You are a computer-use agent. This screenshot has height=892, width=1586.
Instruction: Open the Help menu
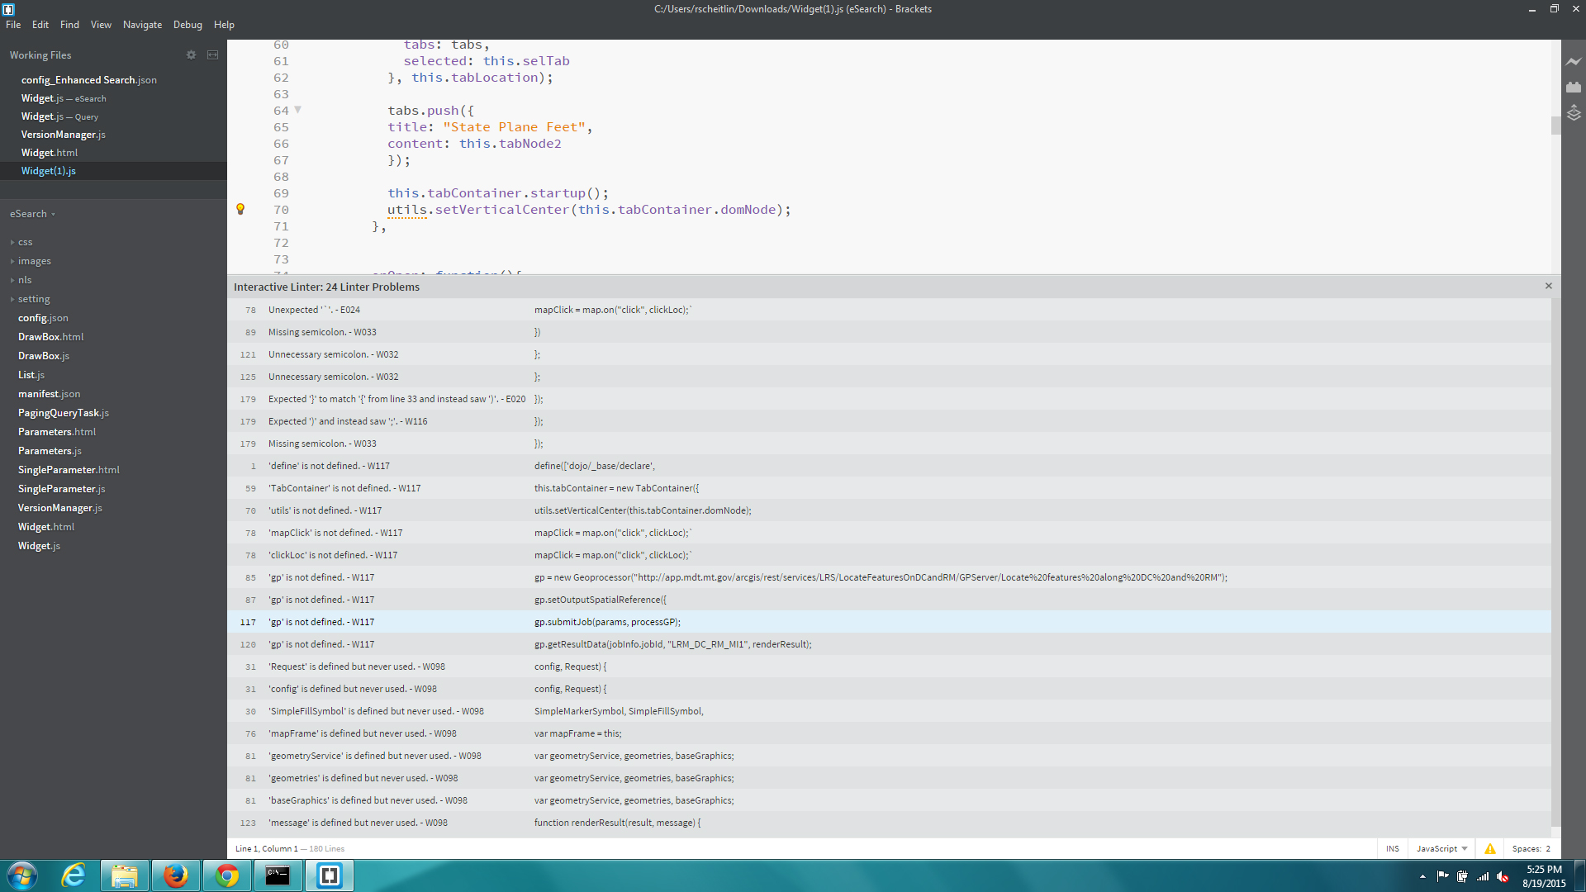tap(224, 25)
